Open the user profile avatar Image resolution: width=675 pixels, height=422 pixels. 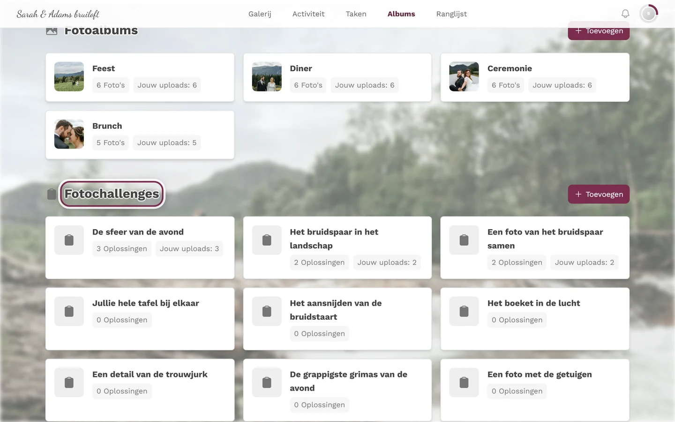[649, 14]
